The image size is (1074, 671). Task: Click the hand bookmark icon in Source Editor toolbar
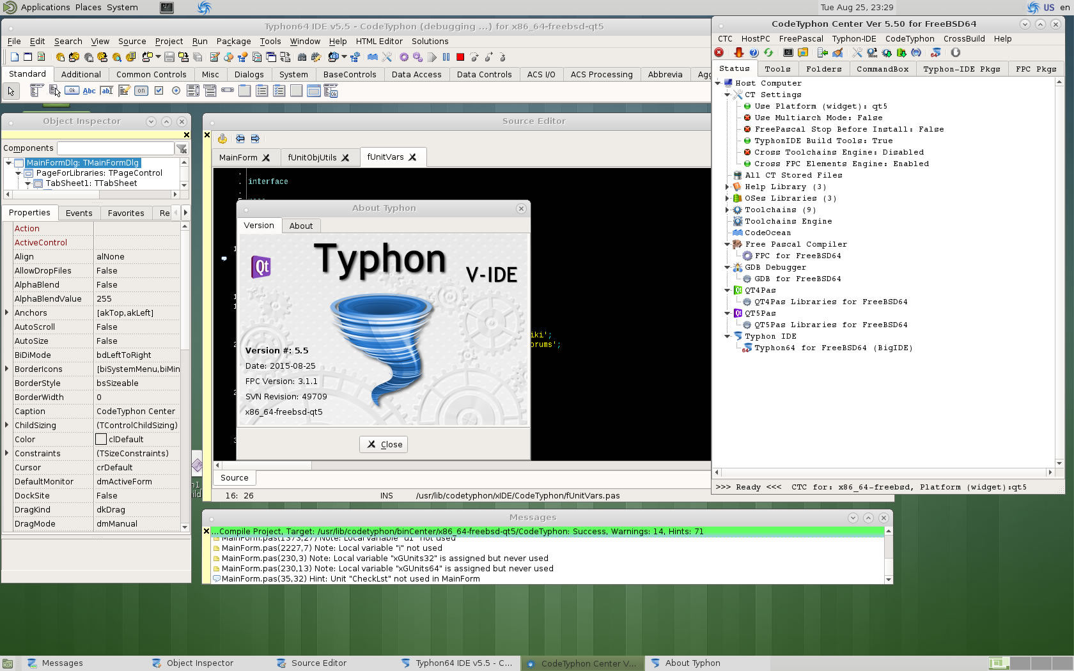coord(222,139)
